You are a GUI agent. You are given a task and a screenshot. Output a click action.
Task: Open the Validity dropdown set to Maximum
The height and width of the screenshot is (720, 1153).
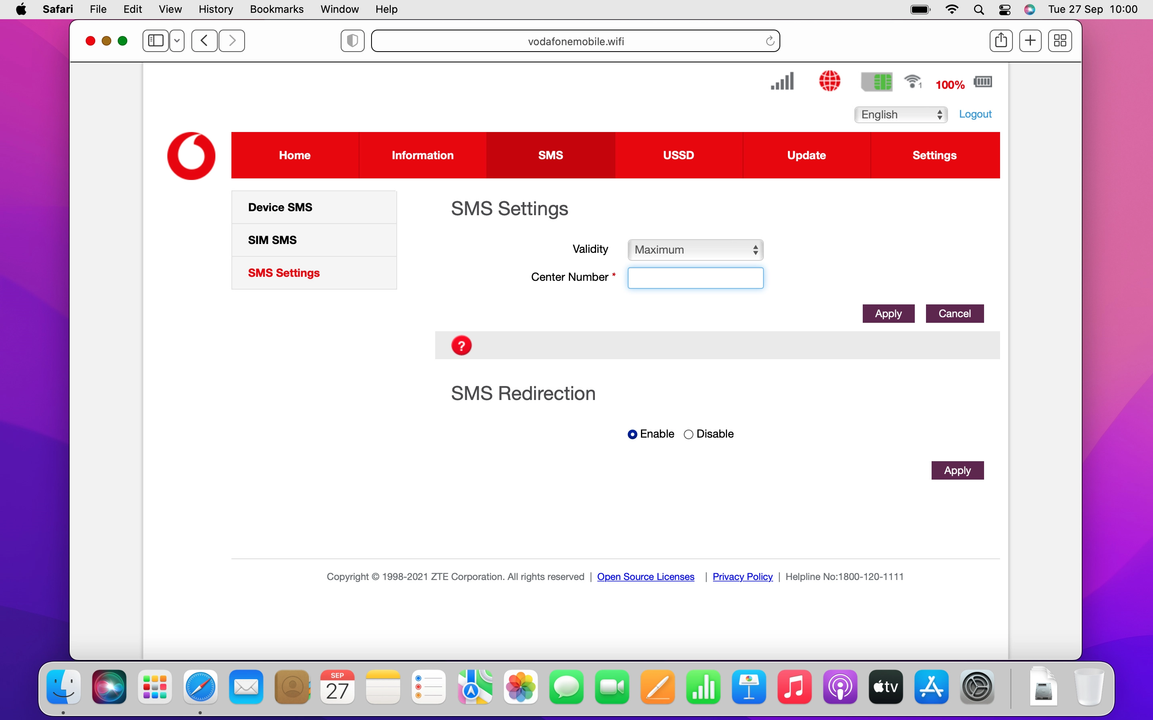(695, 249)
